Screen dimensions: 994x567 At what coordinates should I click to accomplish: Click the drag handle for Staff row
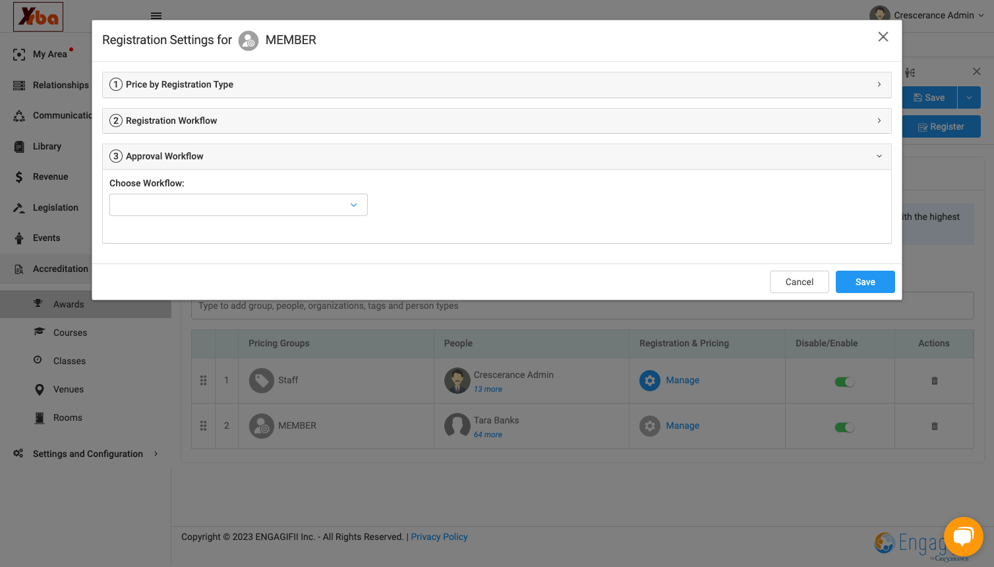[203, 381]
